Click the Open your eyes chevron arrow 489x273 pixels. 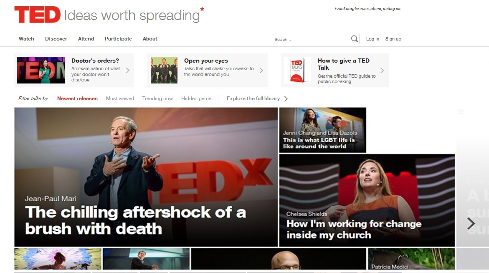(261, 71)
